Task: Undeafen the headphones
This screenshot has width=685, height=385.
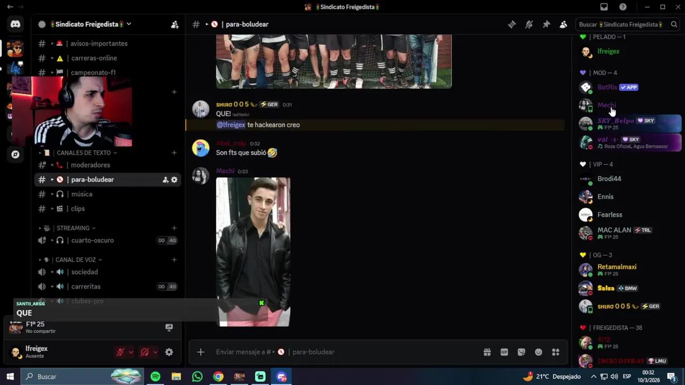Action: tap(144, 352)
